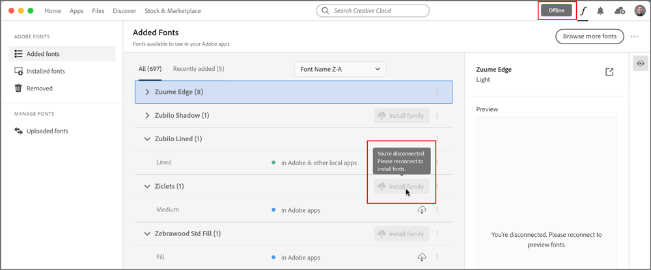Open the Files menu
Screen dimensions: 651x270
tap(98, 11)
